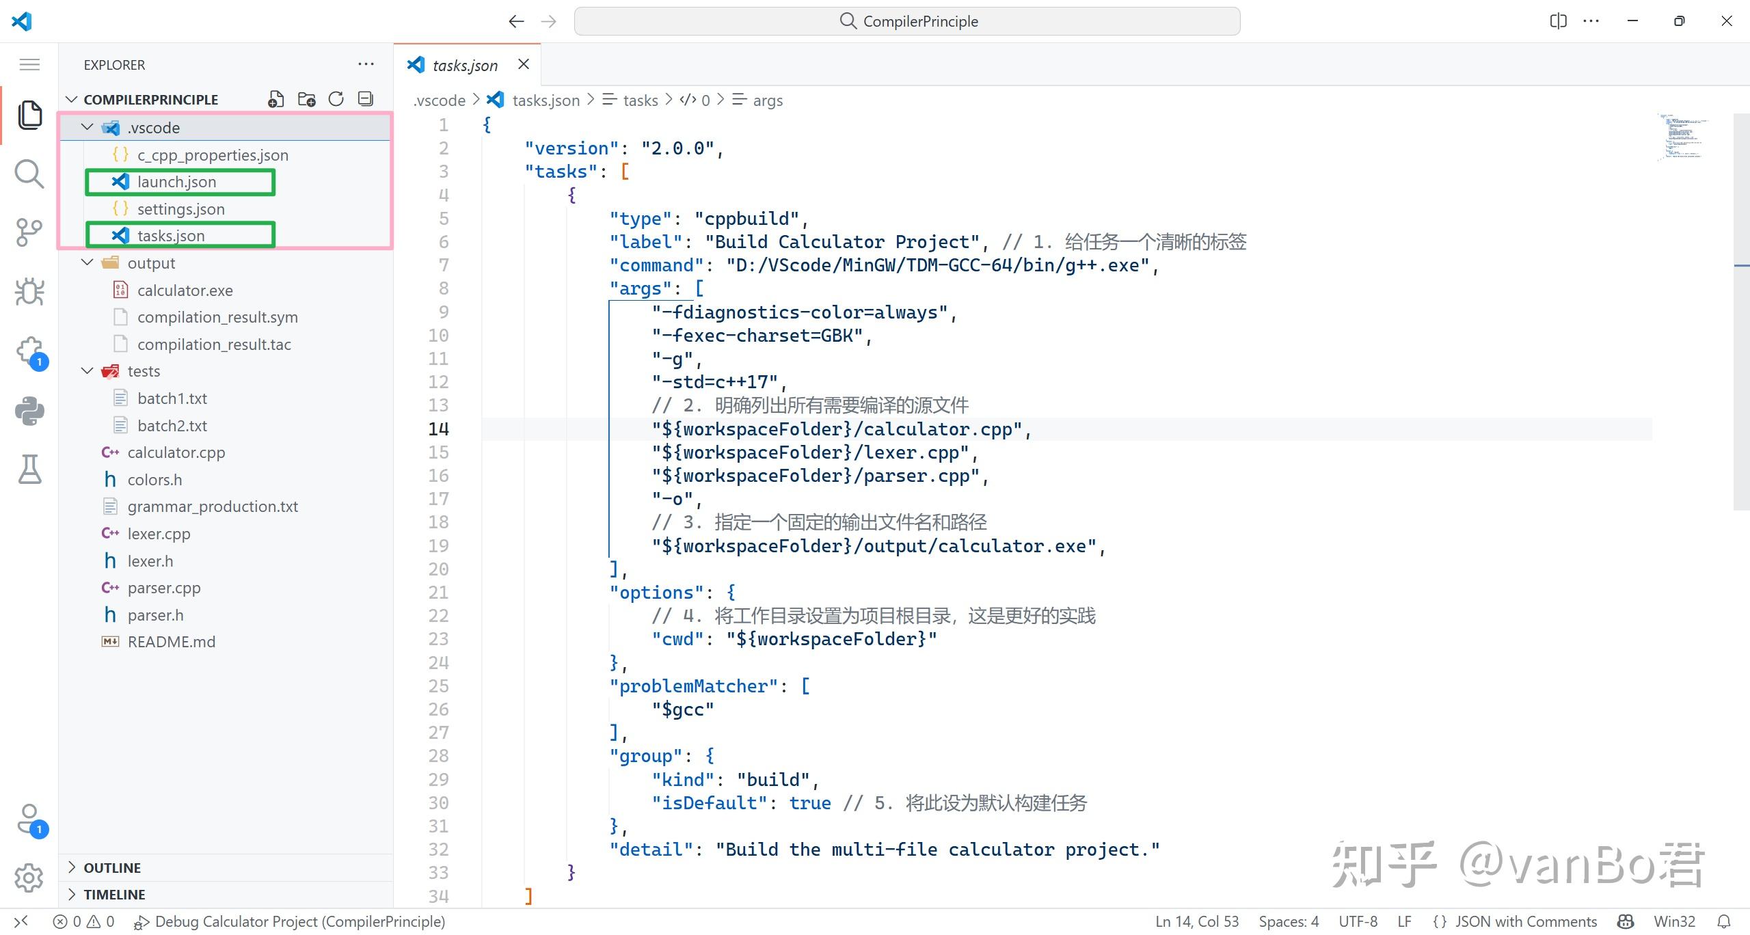The height and width of the screenshot is (935, 1750).
Task: Select the Python sidebar icon
Action: pos(29,411)
